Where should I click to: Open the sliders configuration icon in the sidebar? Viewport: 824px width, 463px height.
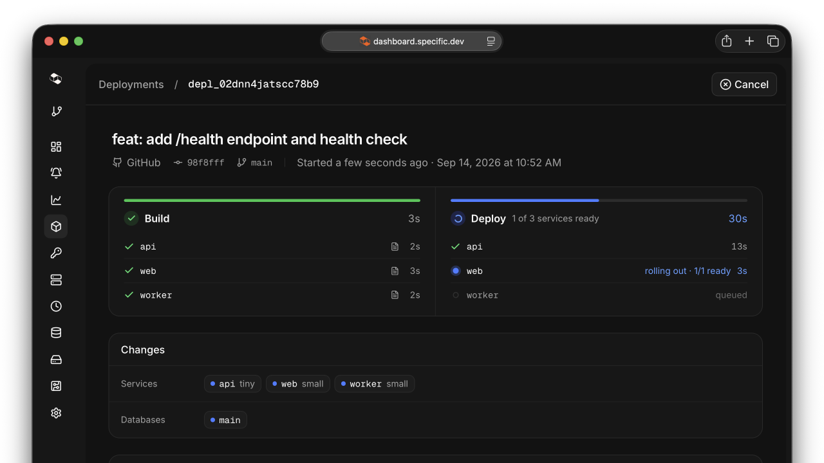tap(56, 386)
